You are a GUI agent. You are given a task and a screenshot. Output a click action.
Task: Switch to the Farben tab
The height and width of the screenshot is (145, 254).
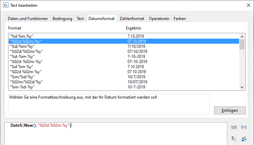pos(179,19)
